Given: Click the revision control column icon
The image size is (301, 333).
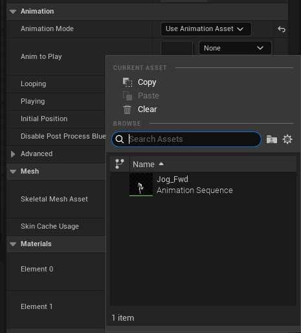Looking at the screenshot, I should point(120,164).
